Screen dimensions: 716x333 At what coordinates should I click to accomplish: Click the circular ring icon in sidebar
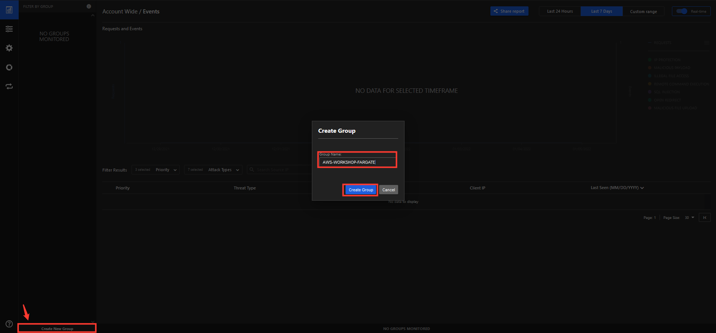click(x=9, y=67)
